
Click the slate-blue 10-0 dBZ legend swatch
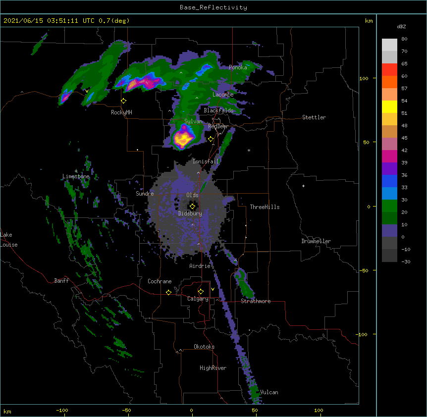click(389, 231)
